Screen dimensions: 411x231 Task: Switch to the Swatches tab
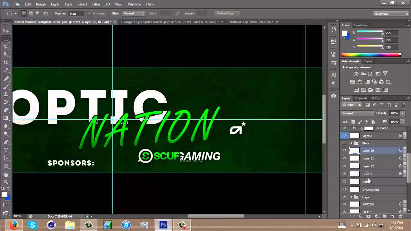coord(360,25)
